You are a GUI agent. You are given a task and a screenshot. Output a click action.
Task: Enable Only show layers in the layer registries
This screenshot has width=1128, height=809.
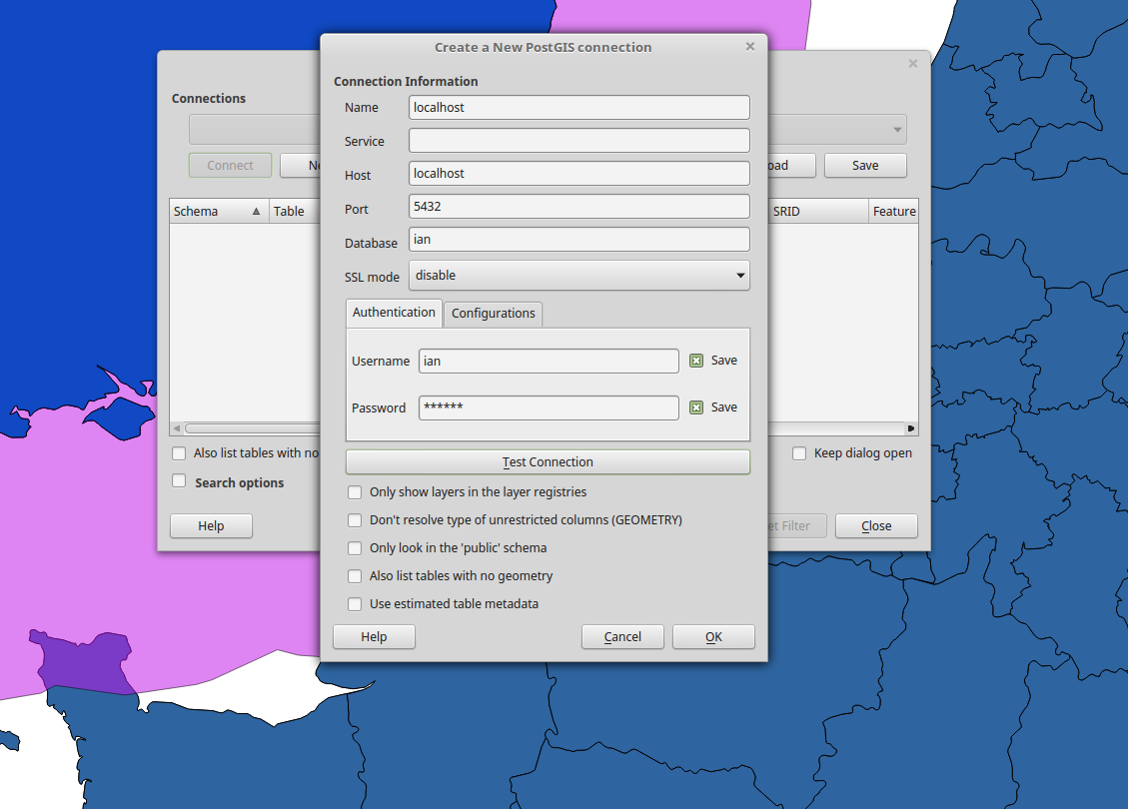pos(355,492)
